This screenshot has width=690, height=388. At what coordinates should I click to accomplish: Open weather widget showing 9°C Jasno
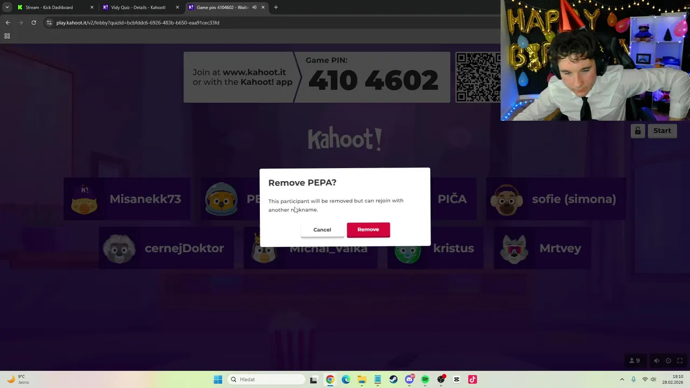[x=17, y=379]
